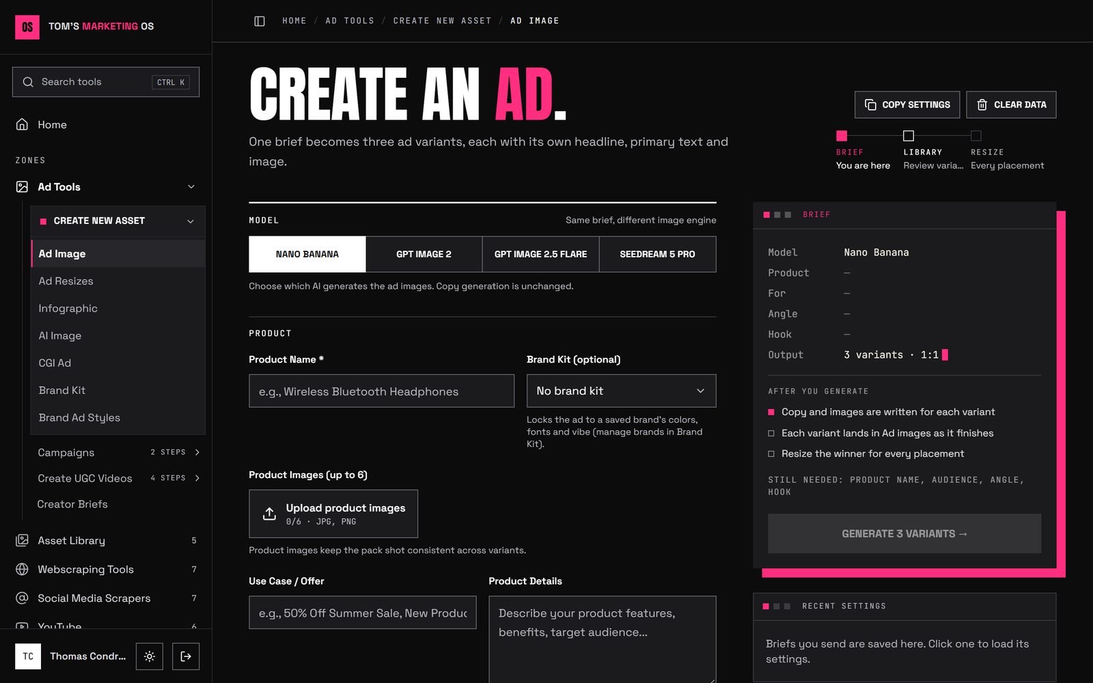Click the Ad Tools image icon
Image resolution: width=1093 pixels, height=683 pixels.
tap(22, 186)
